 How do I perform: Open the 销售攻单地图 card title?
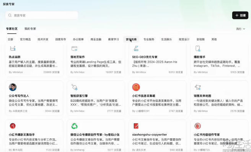202,96
